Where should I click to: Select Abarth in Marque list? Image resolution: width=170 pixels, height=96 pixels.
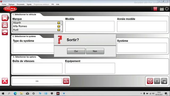(x=35, y=23)
